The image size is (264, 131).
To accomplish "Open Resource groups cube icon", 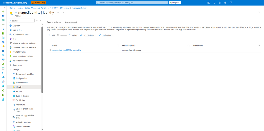I will tap(3, 38).
